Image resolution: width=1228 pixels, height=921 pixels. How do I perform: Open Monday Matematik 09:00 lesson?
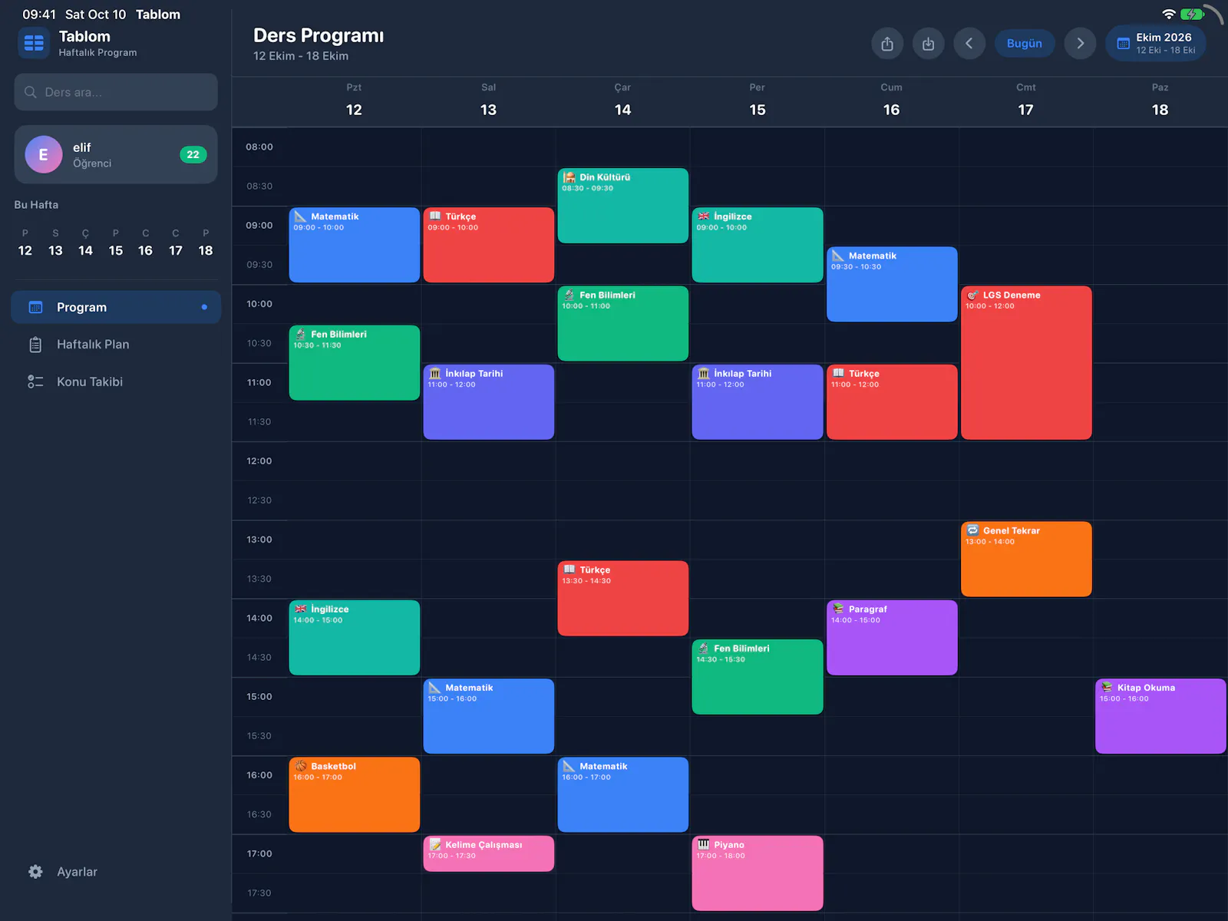tap(355, 245)
